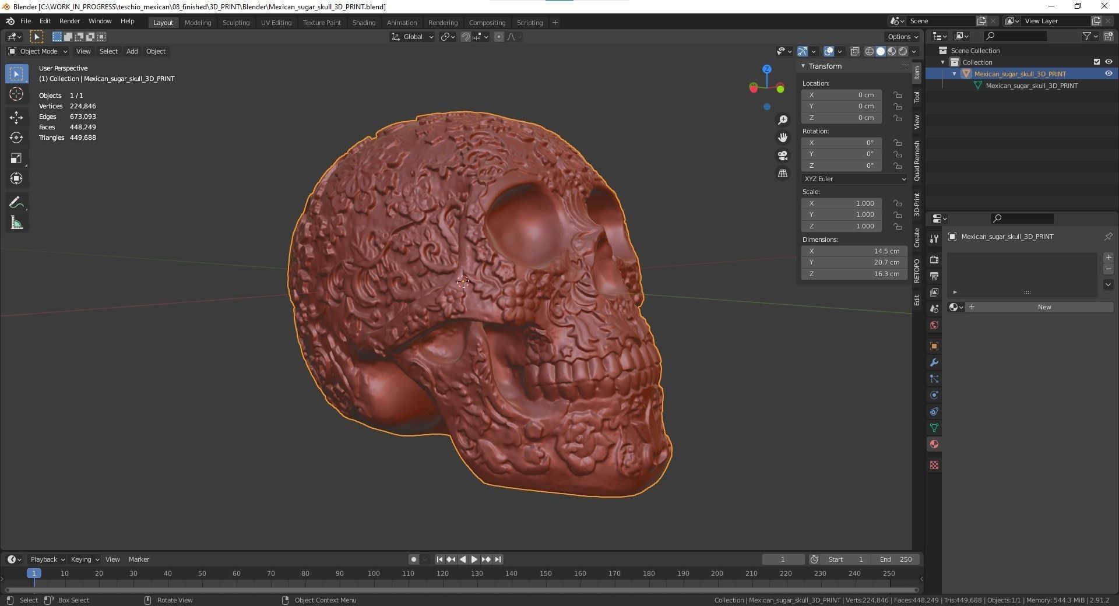Switch to the UV Editing workspace tab
The image size is (1119, 606).
(276, 23)
